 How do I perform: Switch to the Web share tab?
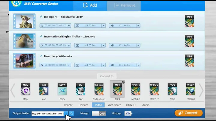click(x=115, y=105)
